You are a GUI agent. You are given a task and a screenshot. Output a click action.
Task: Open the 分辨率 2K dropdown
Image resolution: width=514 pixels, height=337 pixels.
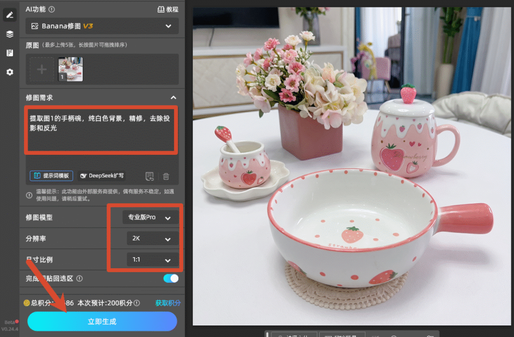point(153,239)
